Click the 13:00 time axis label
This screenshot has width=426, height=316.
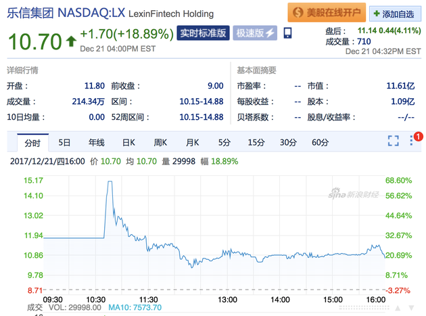click(227, 300)
